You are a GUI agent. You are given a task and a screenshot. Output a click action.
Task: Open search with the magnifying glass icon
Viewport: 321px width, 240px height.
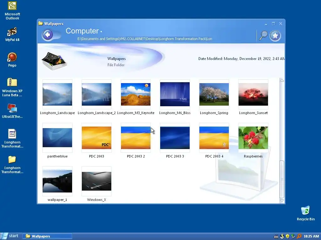(263, 36)
